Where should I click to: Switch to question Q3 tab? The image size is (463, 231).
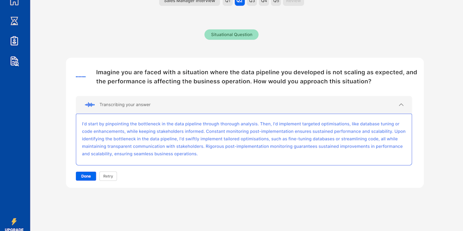coord(252,2)
